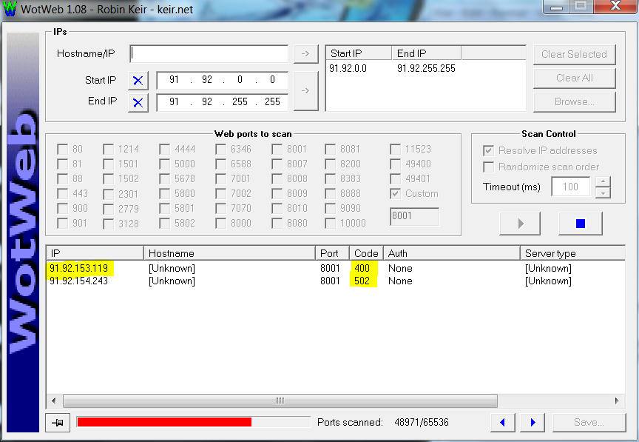
Task: Select result row 91.92.154.243
Action: 79,281
